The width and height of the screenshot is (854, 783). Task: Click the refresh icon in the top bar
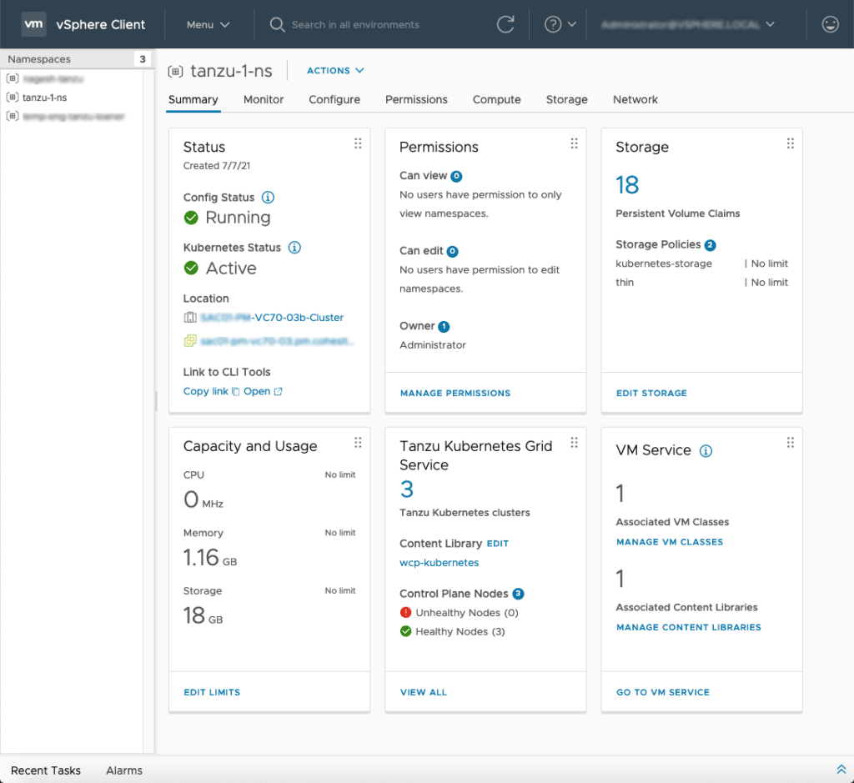pos(506,24)
